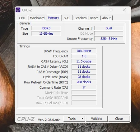Click the Uncore Frequency label
The width and height of the screenshot is (140, 132).
[x=80, y=39]
